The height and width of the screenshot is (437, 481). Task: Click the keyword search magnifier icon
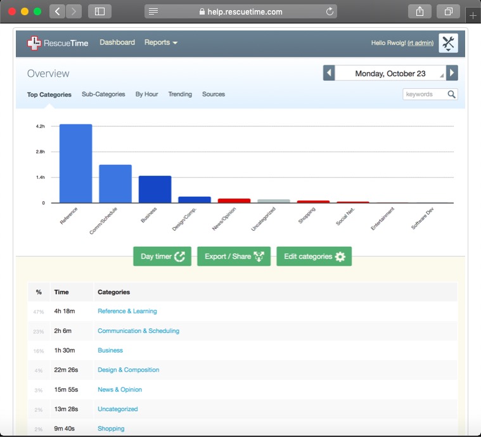[451, 95]
